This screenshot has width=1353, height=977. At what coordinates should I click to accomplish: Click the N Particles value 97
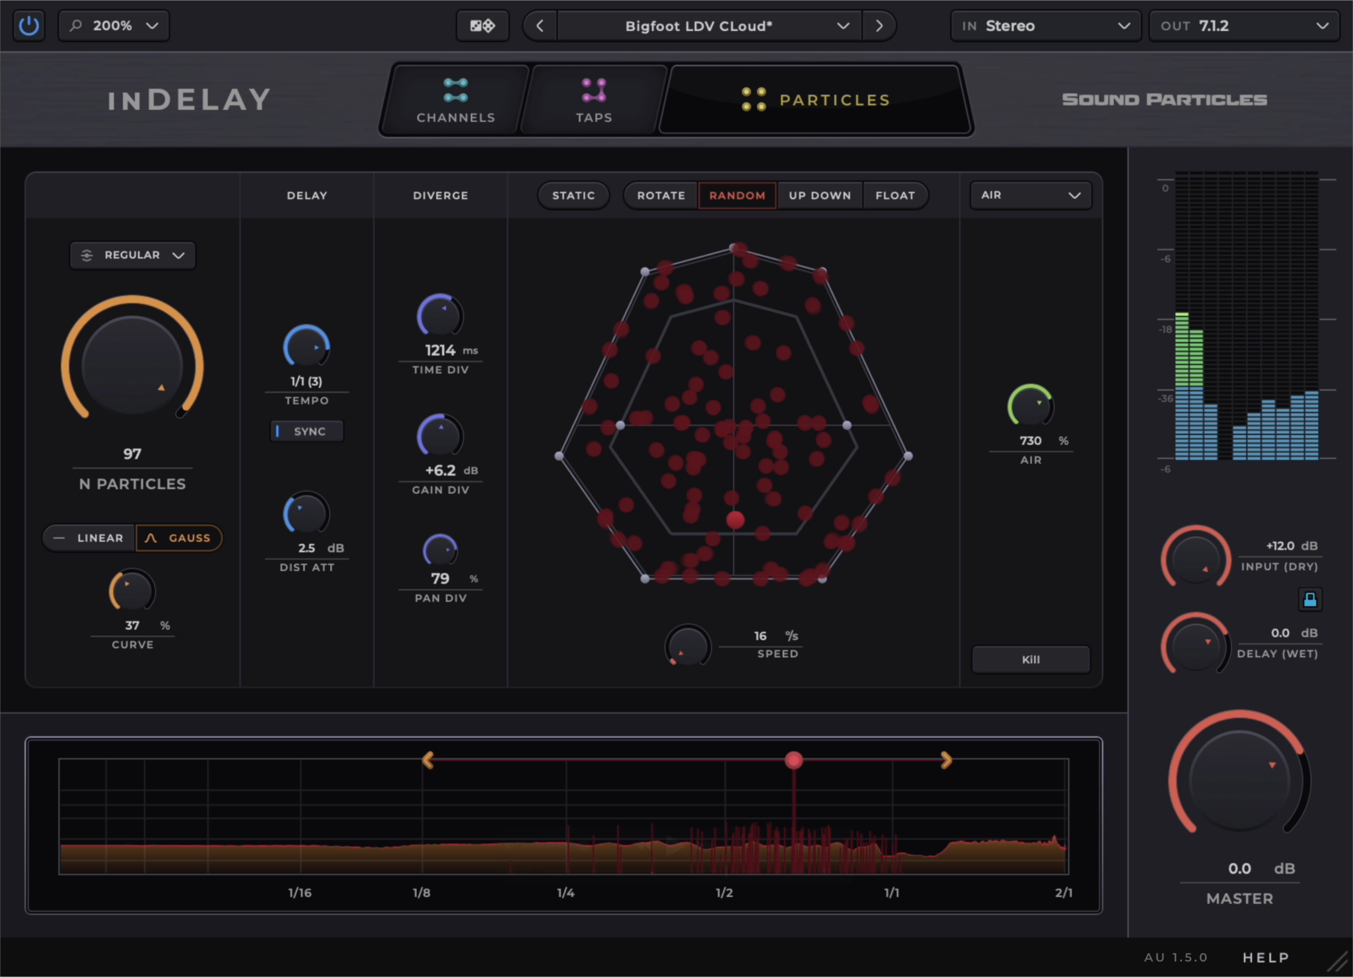click(x=132, y=454)
